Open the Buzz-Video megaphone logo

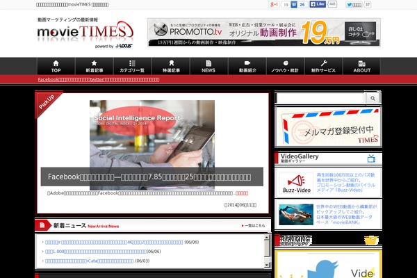point(296,183)
